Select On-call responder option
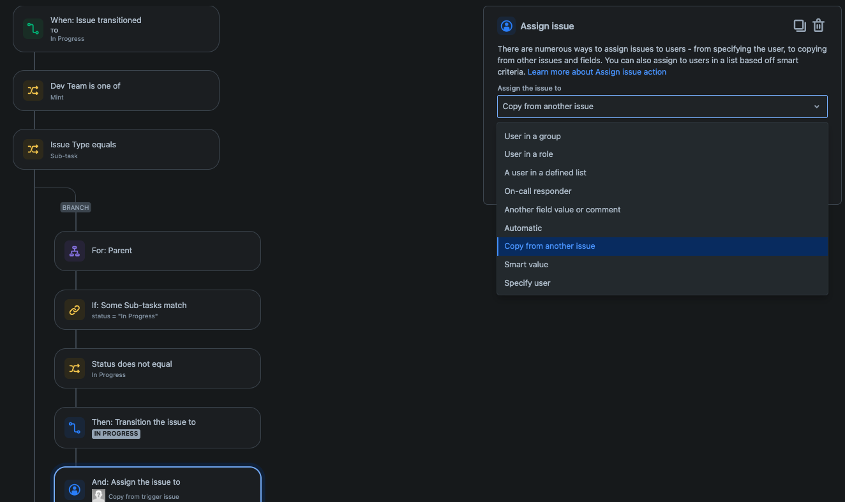The image size is (845, 502). pos(537,191)
